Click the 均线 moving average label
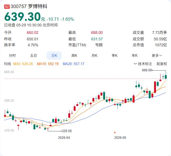This screenshot has width=171, height=156. point(8,64)
